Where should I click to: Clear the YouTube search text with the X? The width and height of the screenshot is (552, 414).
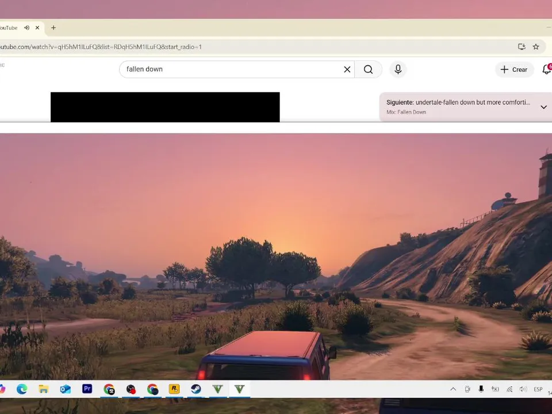click(347, 70)
